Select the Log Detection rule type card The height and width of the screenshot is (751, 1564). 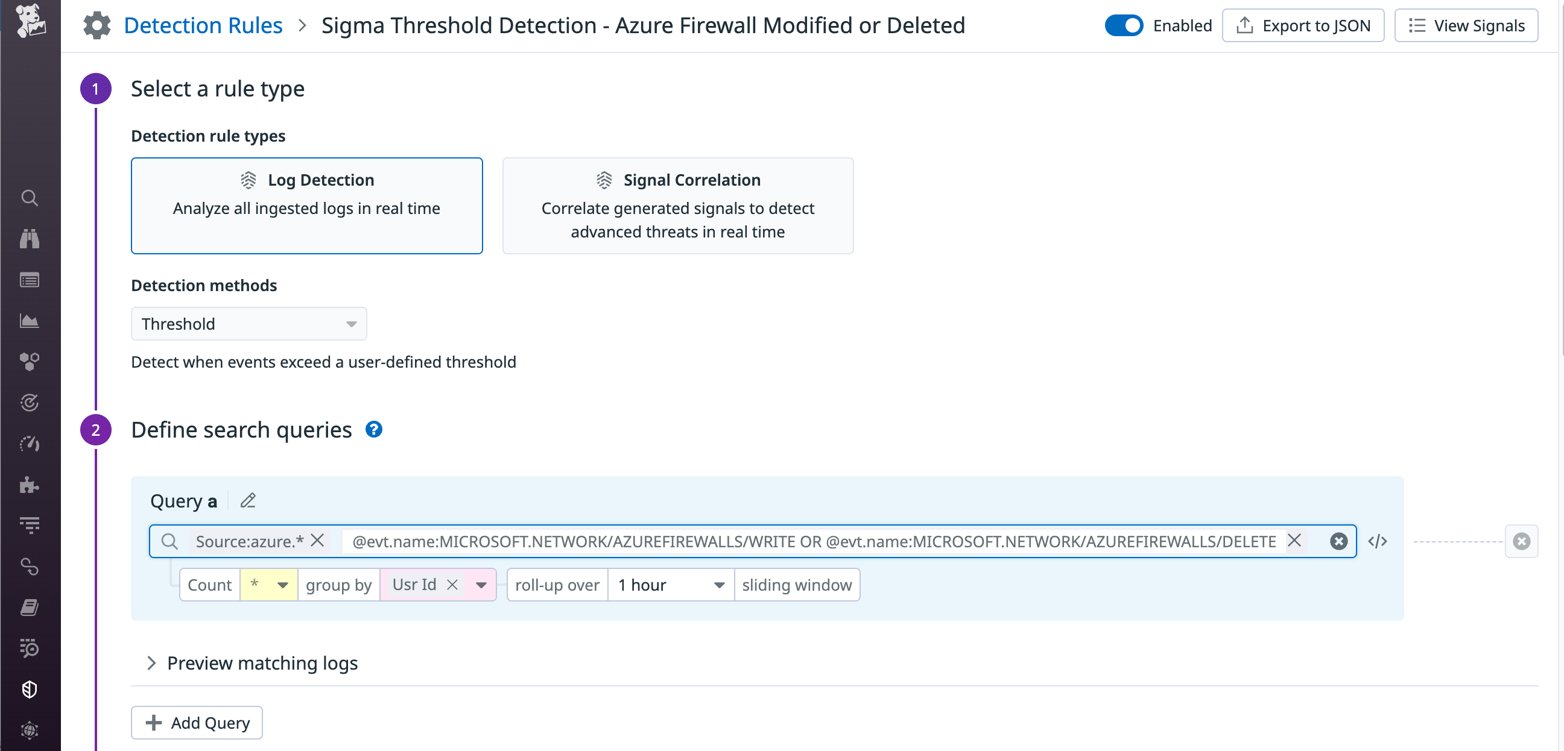click(x=306, y=206)
